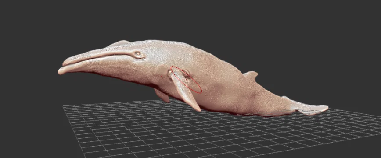Click the far-side flipper under the belly
The width and height of the screenshot is (381, 158).
(x=162, y=95)
